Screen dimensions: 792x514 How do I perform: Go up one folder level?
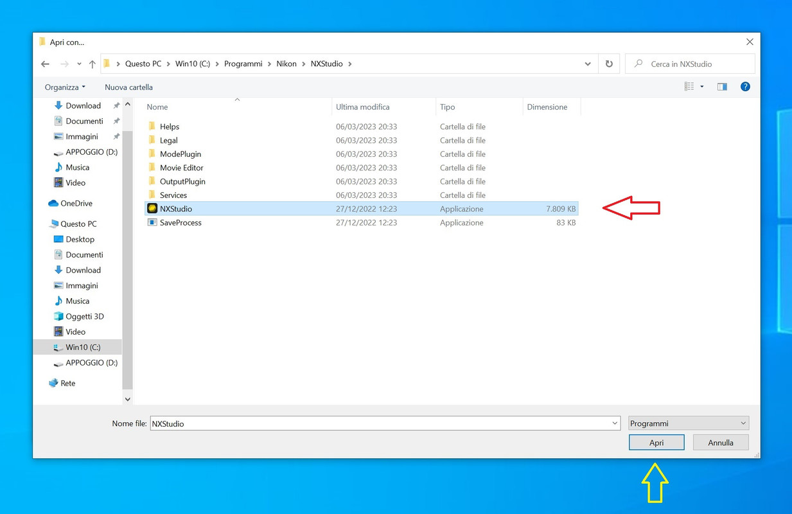[92, 64]
